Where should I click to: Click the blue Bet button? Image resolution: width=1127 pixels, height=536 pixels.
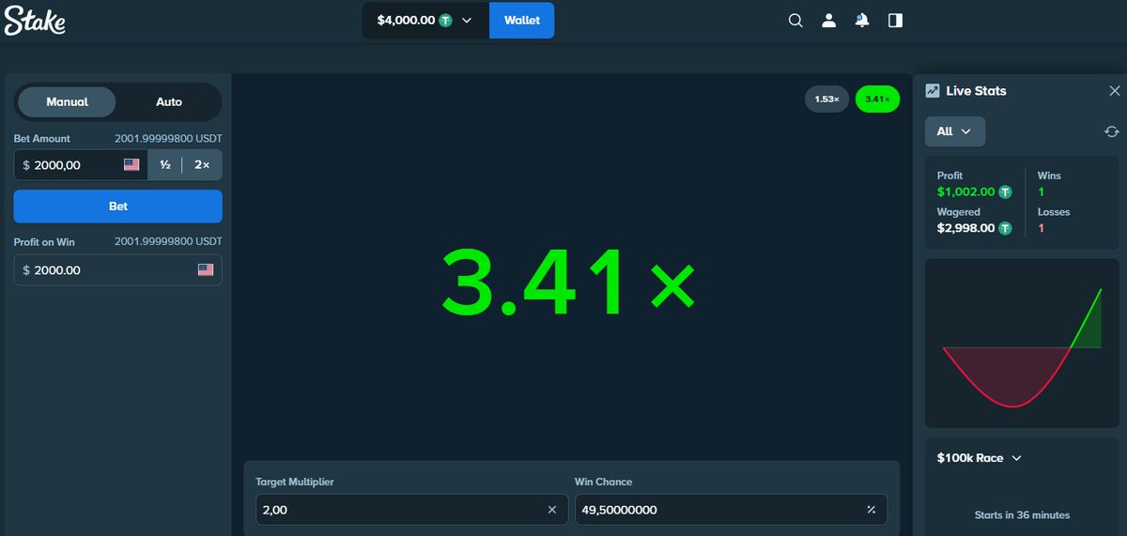118,206
